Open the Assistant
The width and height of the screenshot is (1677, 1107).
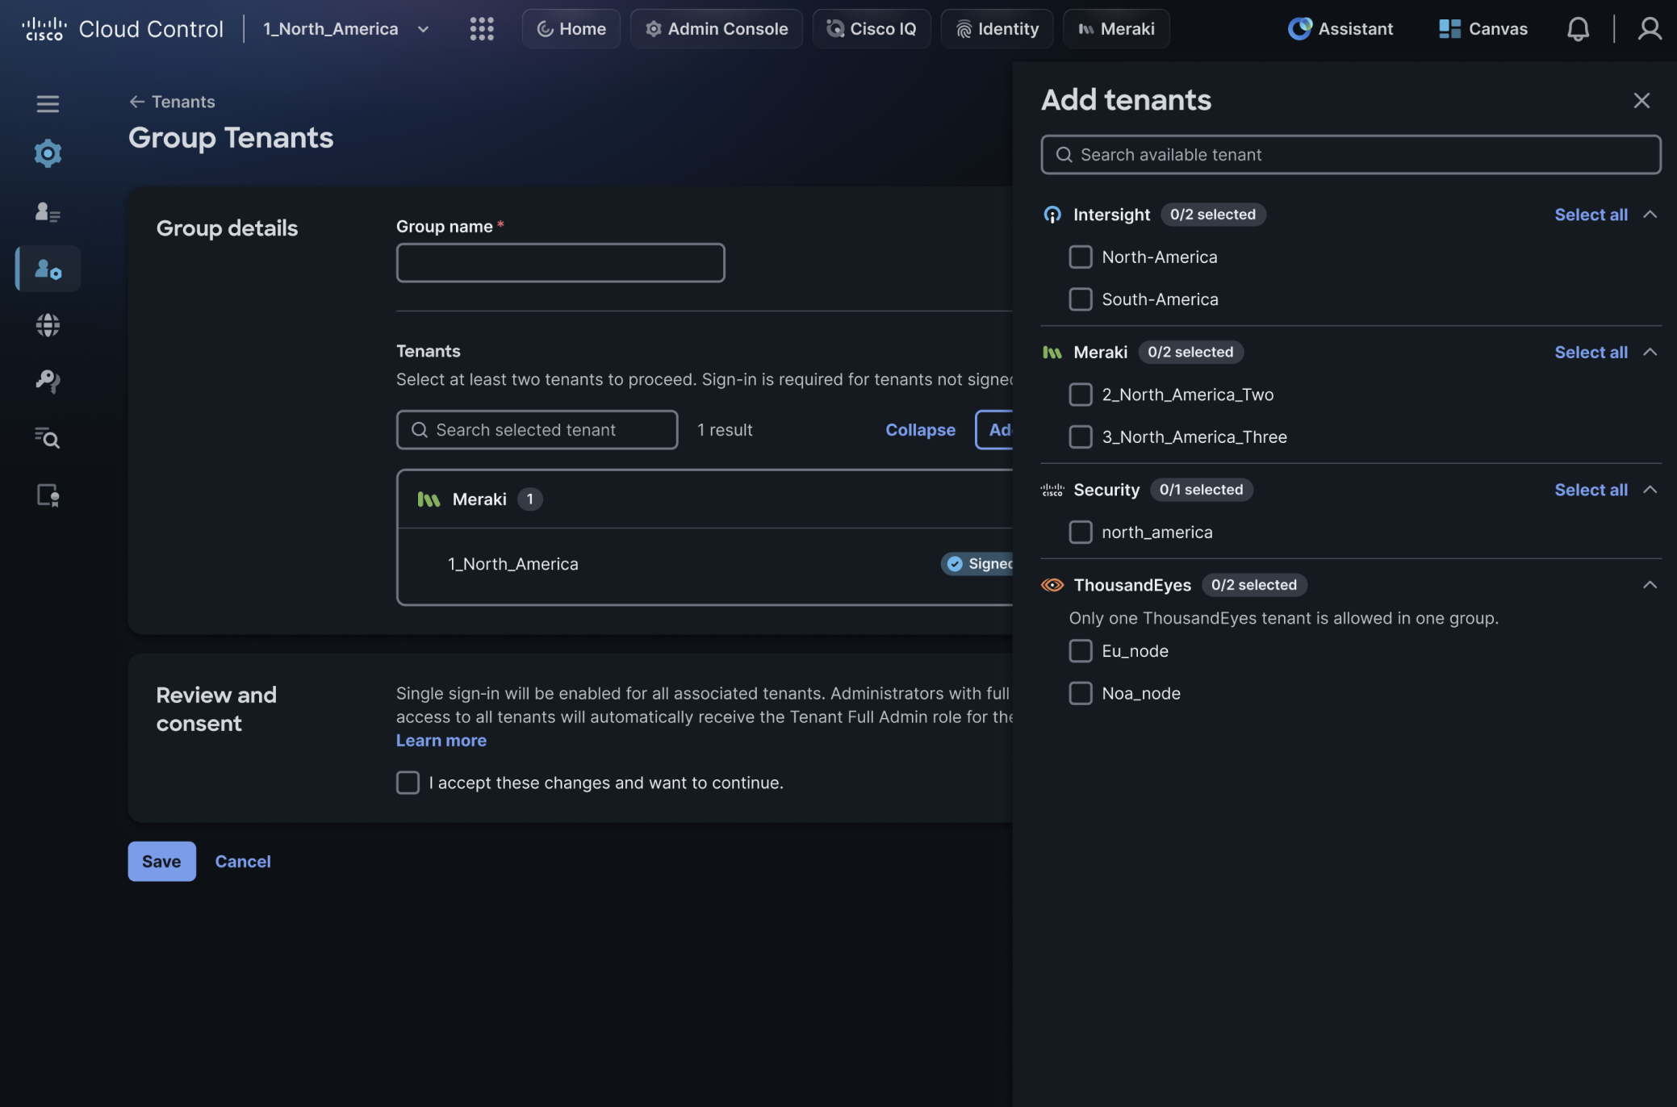pos(1340,29)
